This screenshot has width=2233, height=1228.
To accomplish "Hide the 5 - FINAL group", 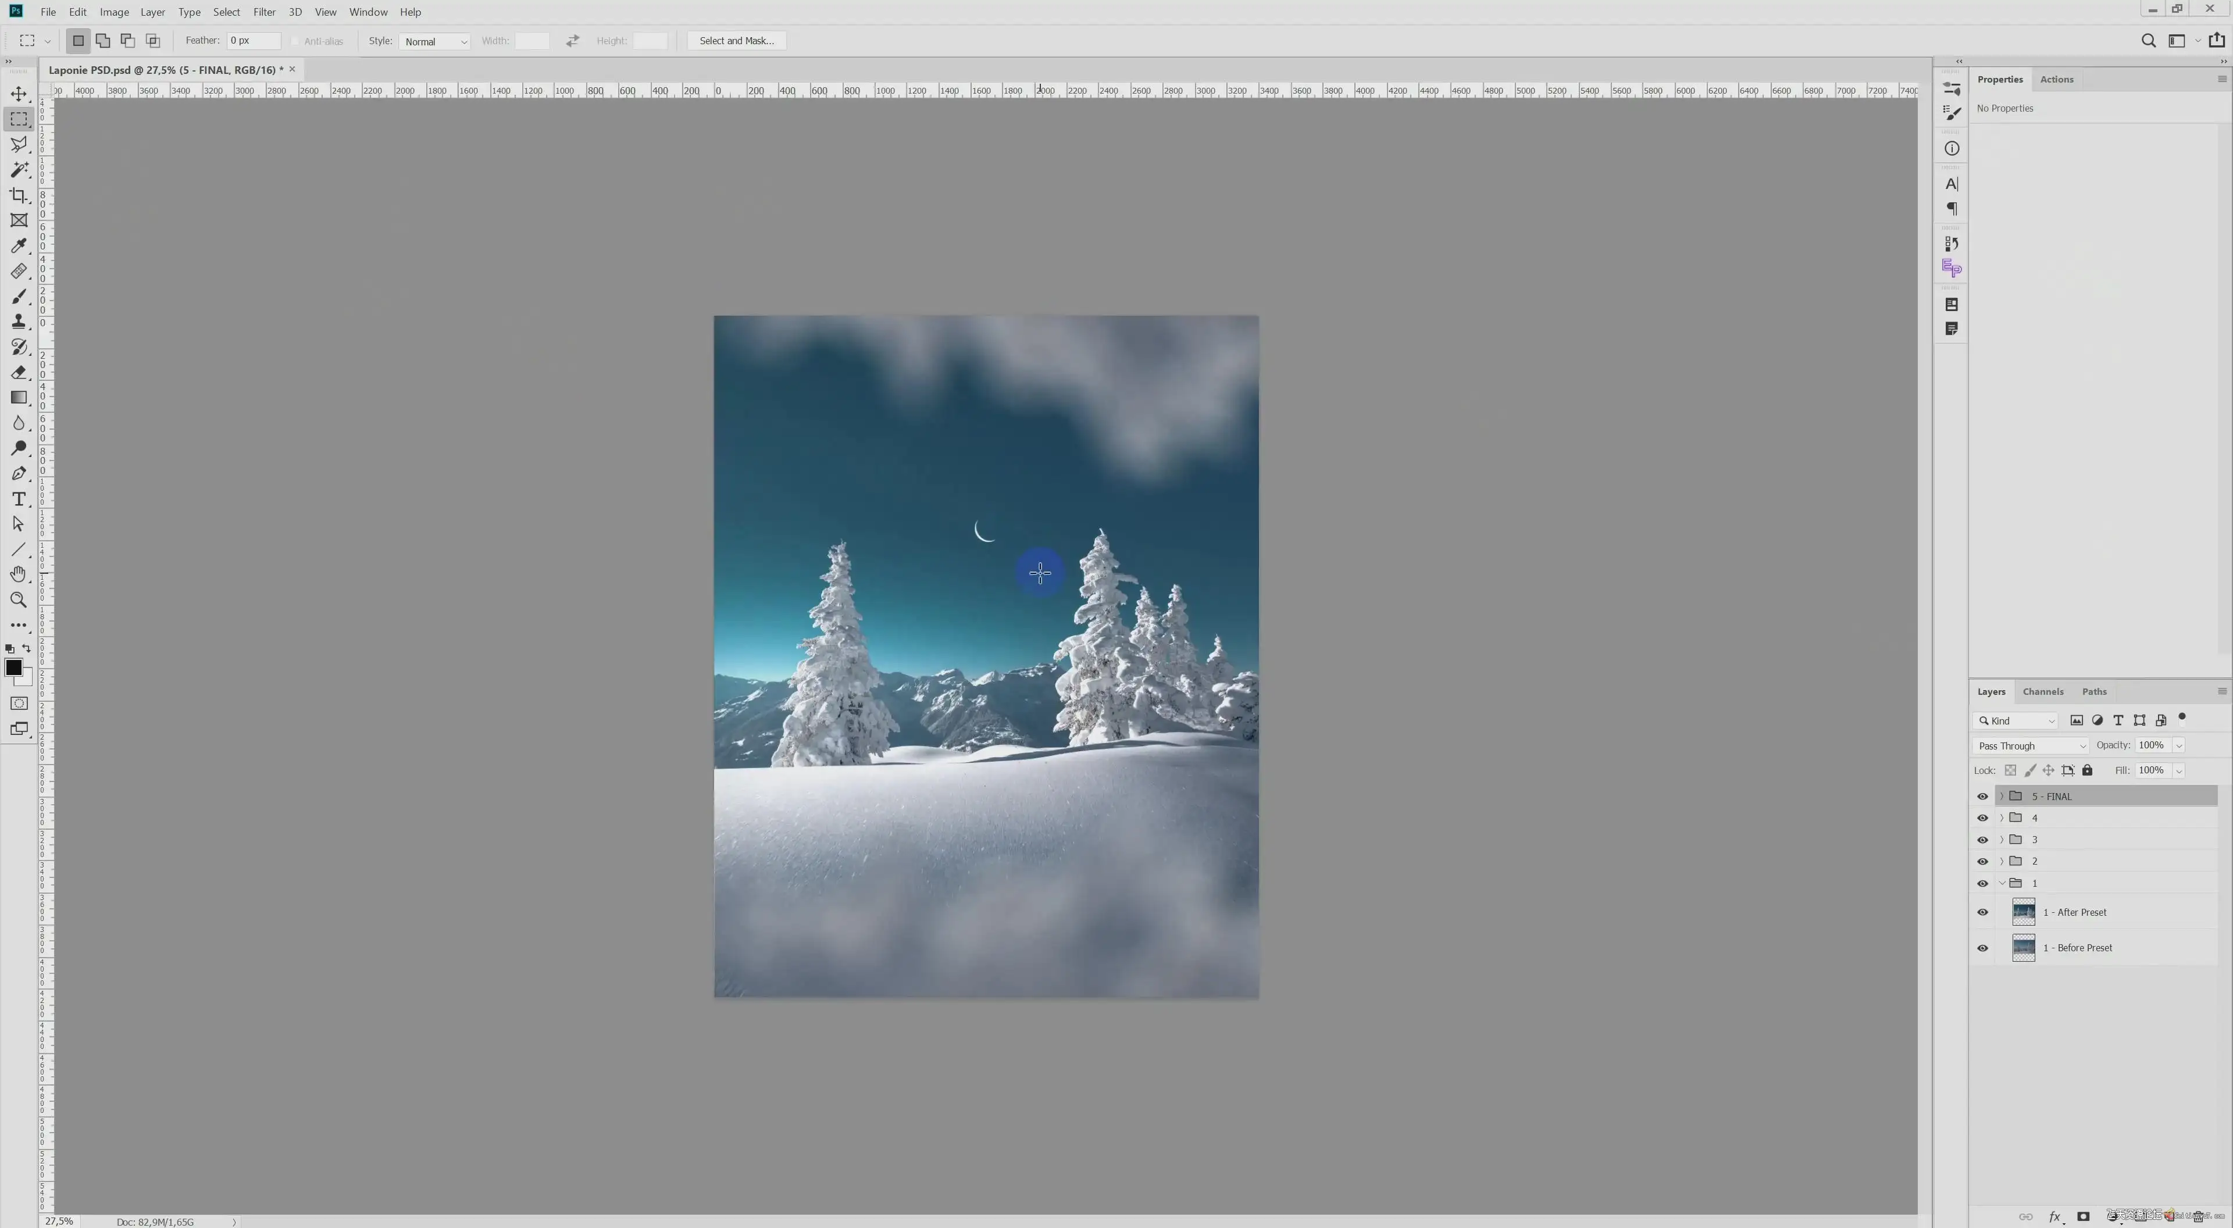I will [1982, 797].
